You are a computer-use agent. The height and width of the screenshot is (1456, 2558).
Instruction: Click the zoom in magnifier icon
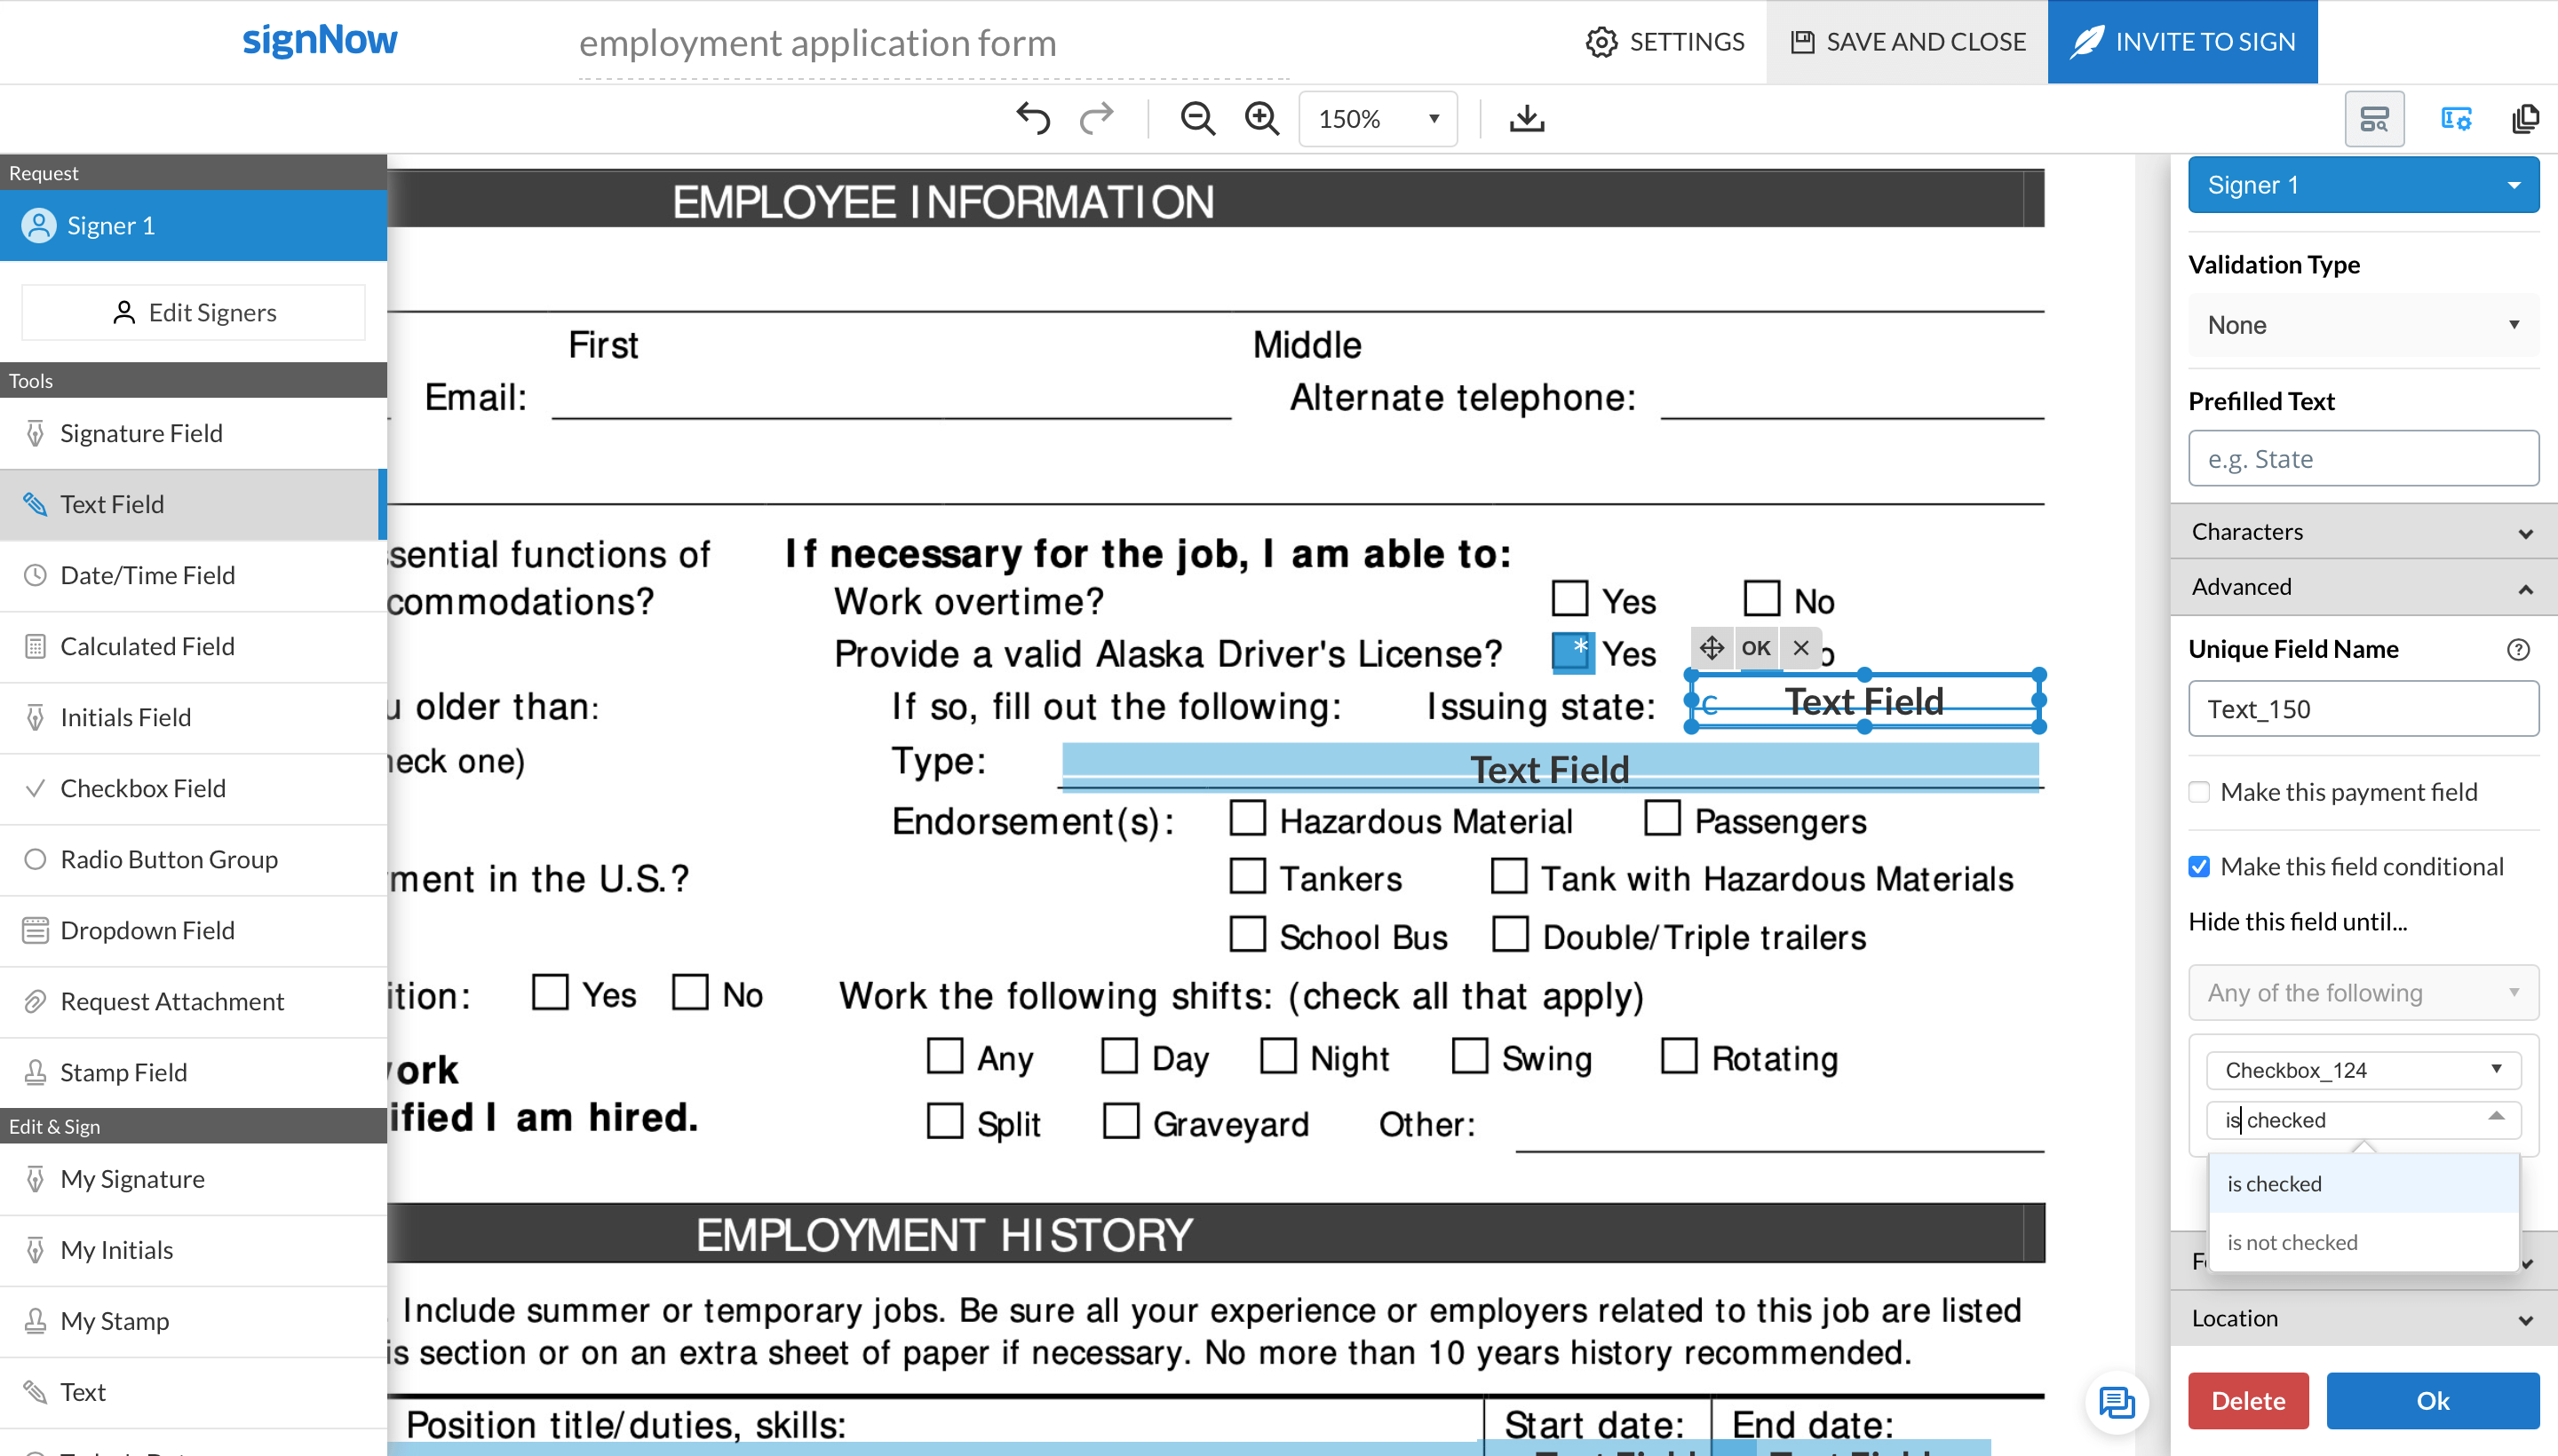point(1261,119)
